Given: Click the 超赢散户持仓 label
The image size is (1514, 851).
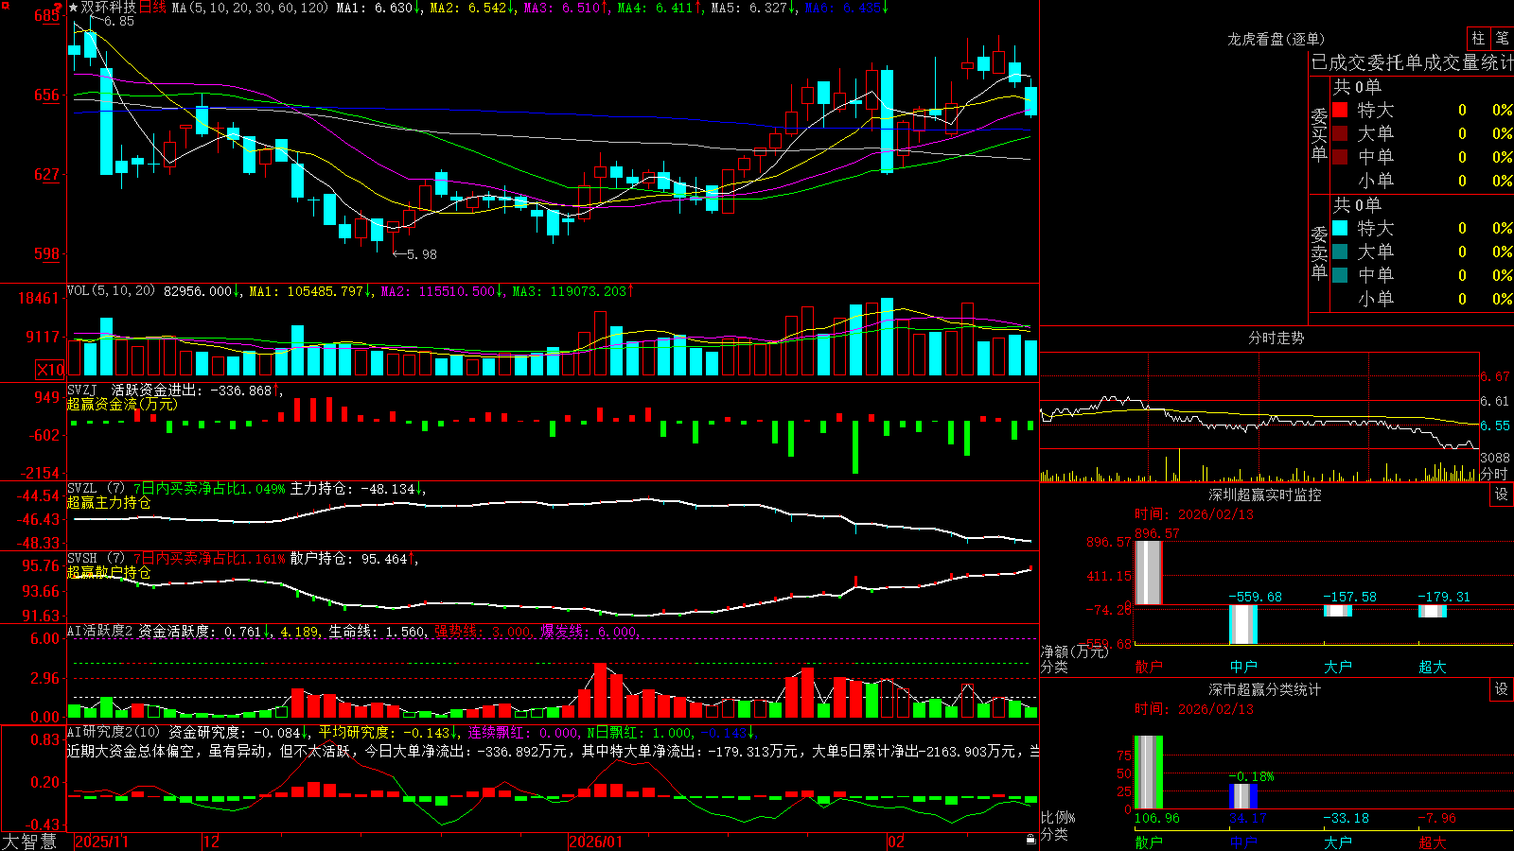Looking at the screenshot, I should (109, 572).
